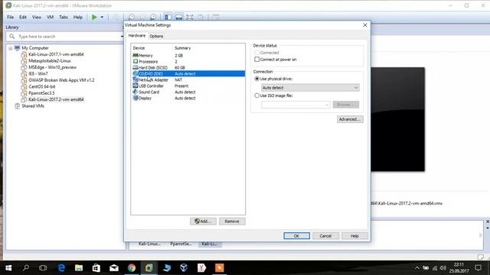Click the Display device icon
490x275 pixels.
(136, 98)
